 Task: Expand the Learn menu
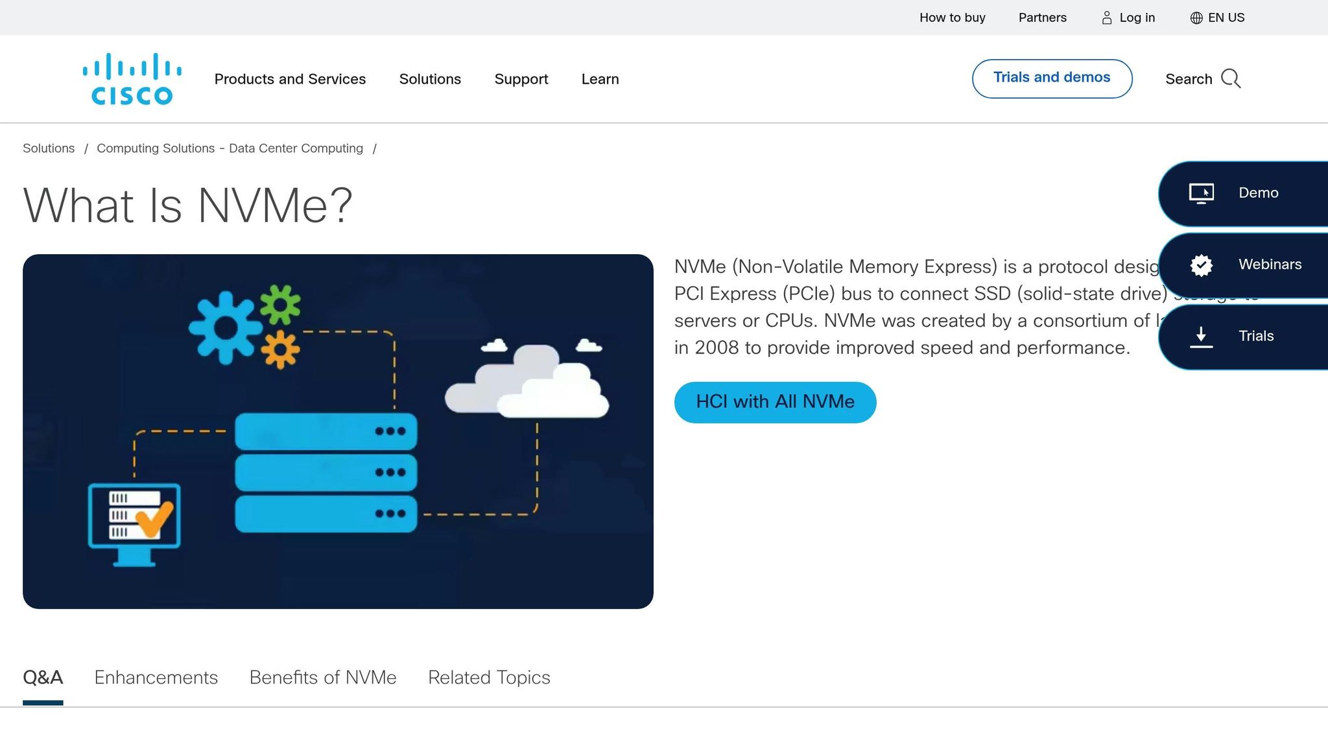[600, 78]
